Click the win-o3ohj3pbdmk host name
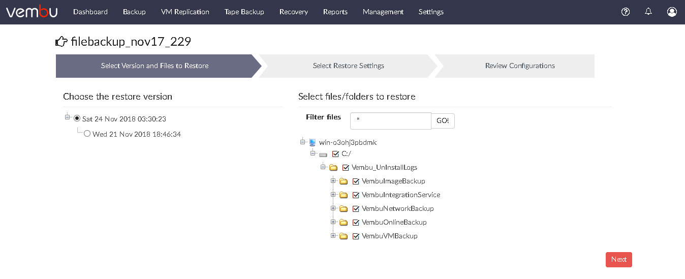Image resolution: width=685 pixels, height=279 pixels. (348, 142)
